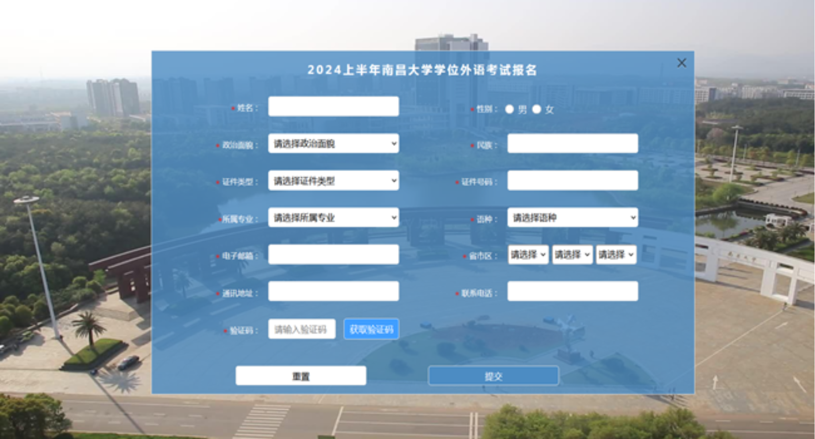The height and width of the screenshot is (439, 815).
Task: Open the 政治面貌 dropdown
Action: (333, 144)
